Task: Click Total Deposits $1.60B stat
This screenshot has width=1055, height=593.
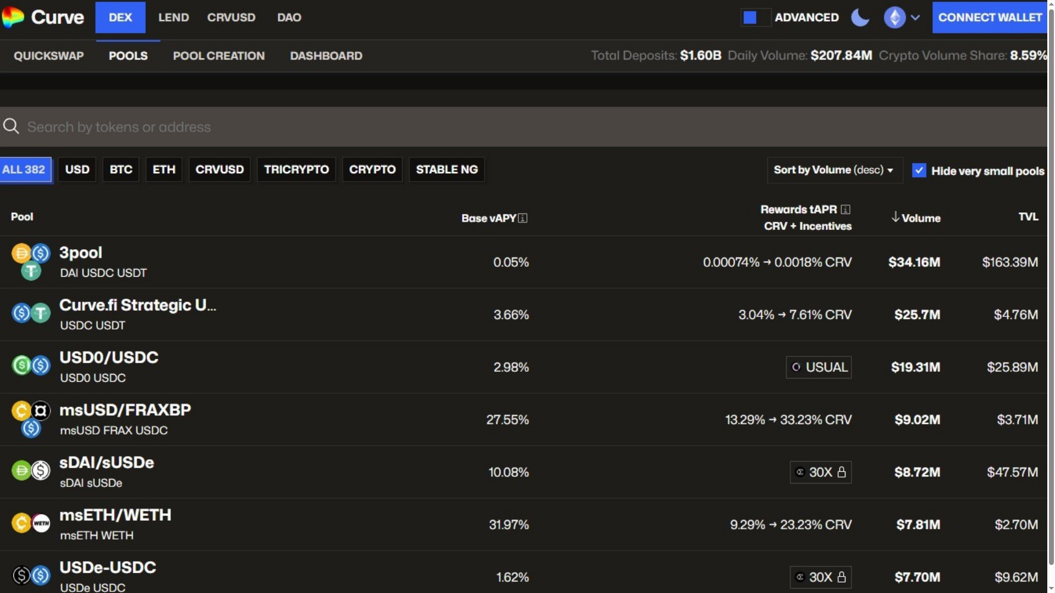Action: [x=656, y=56]
